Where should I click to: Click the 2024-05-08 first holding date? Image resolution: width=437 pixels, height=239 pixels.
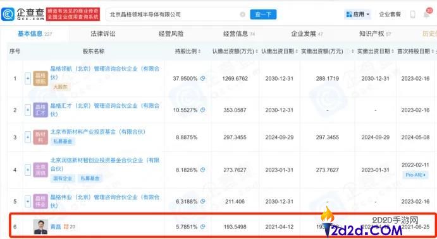[415, 137]
